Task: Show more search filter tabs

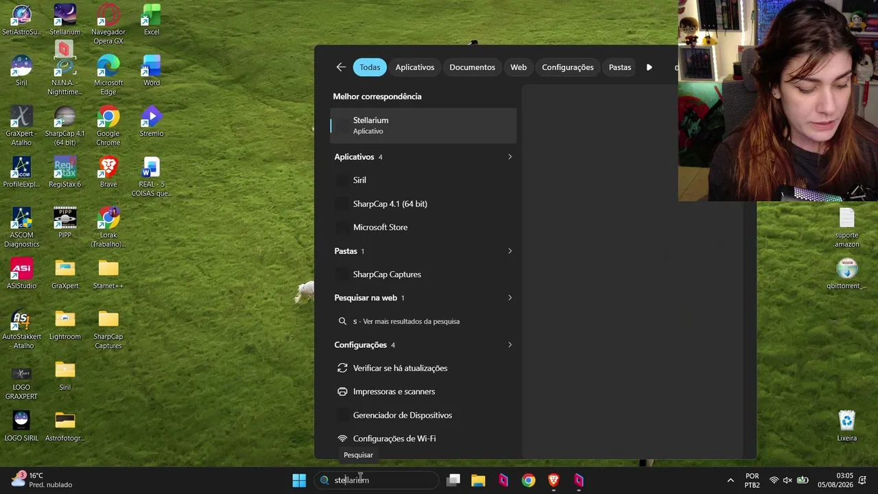Action: click(649, 67)
